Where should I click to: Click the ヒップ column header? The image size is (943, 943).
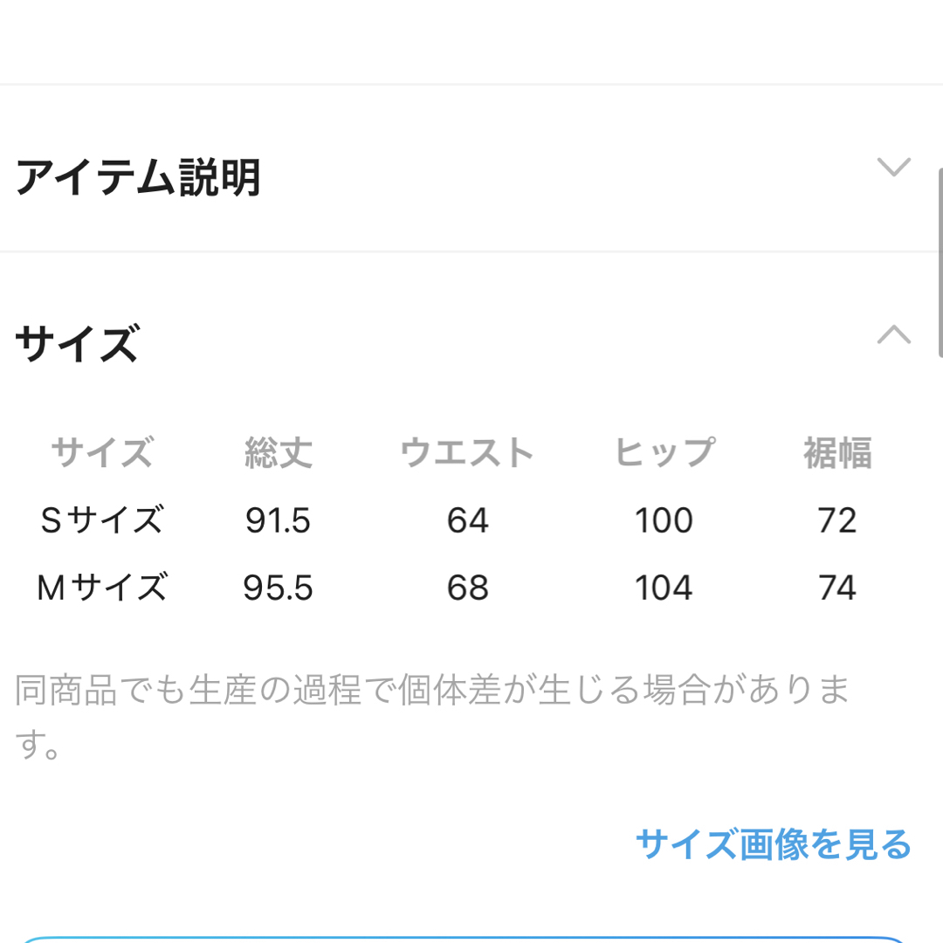[x=664, y=452]
